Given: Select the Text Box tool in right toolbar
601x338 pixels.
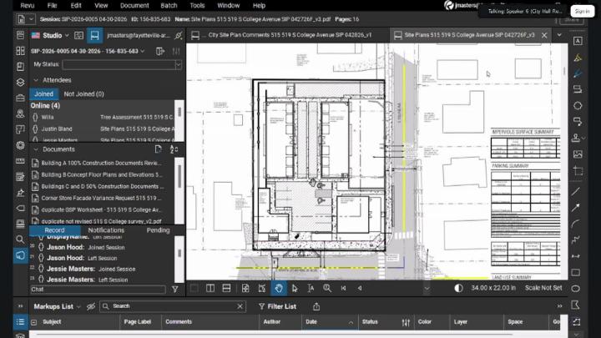Looking at the screenshot, I should pos(578,41).
